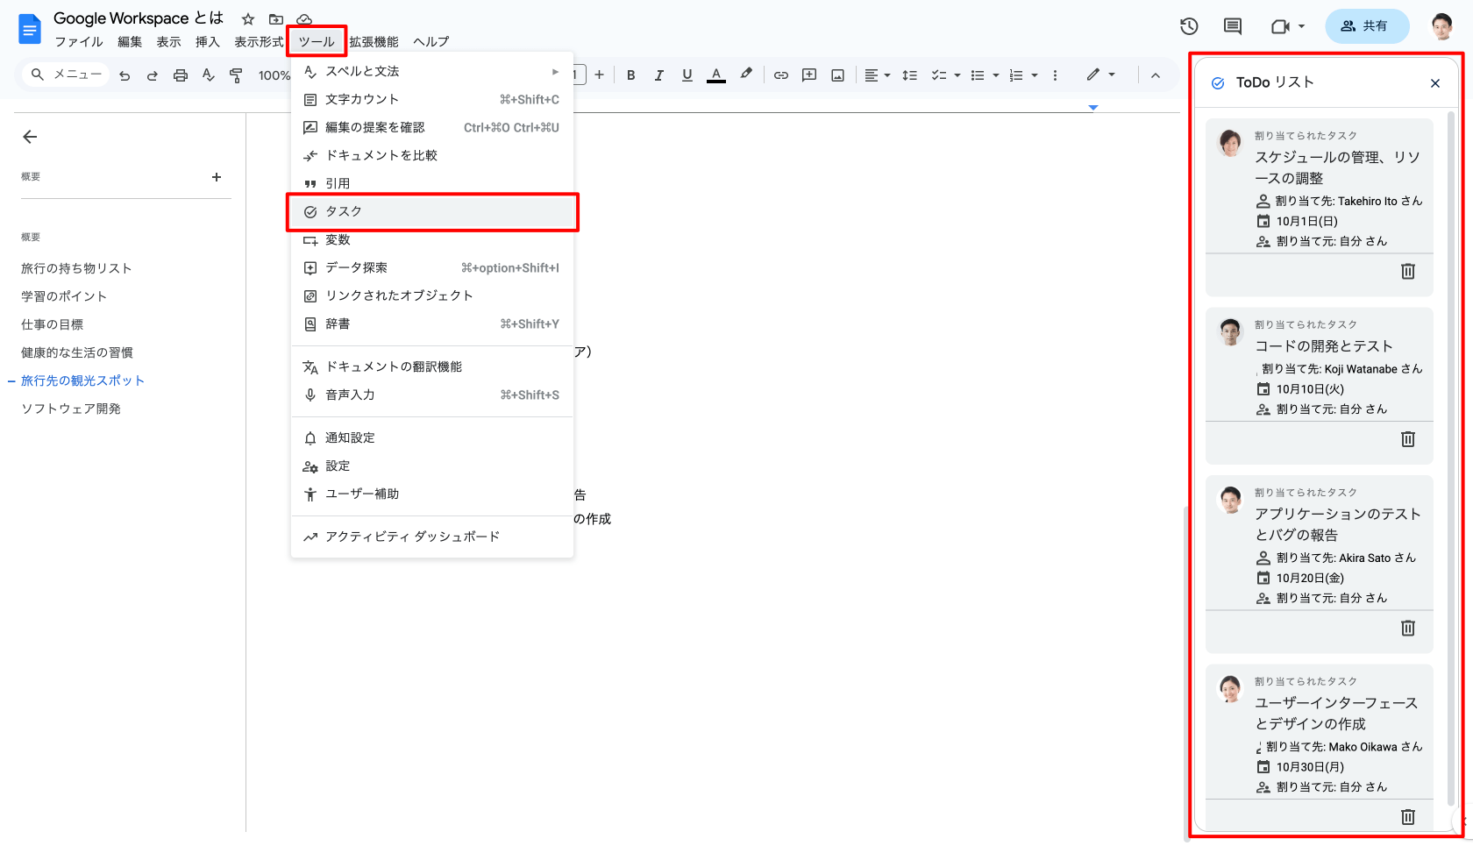The width and height of the screenshot is (1473, 846).
Task: Open the line spacing options
Action: click(x=909, y=75)
